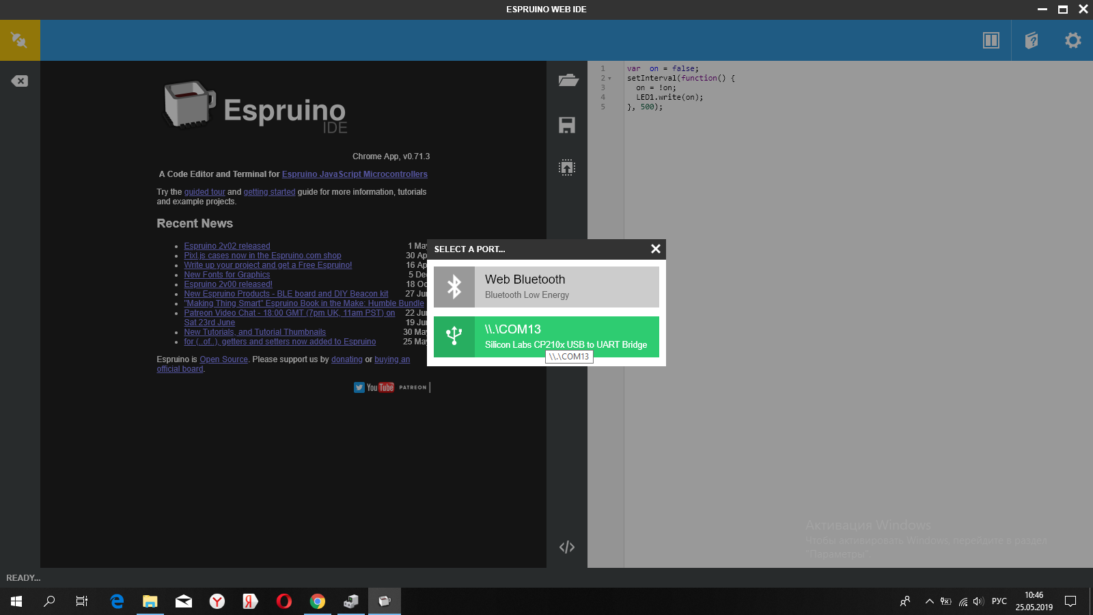Click the Patreon logo
Image resolution: width=1093 pixels, height=615 pixels.
413,387
